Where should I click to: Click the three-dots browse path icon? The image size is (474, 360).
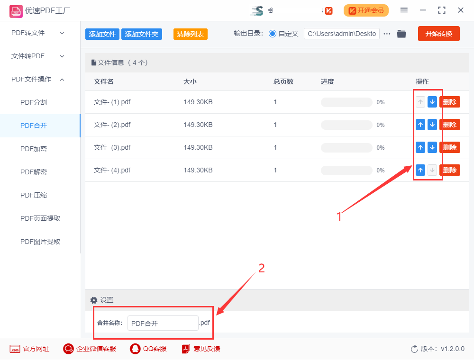[x=387, y=34]
